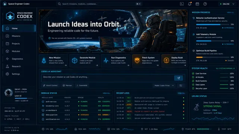The height and width of the screenshot is (134, 239).
Task: Send the Codex AI message
Action: click(179, 78)
